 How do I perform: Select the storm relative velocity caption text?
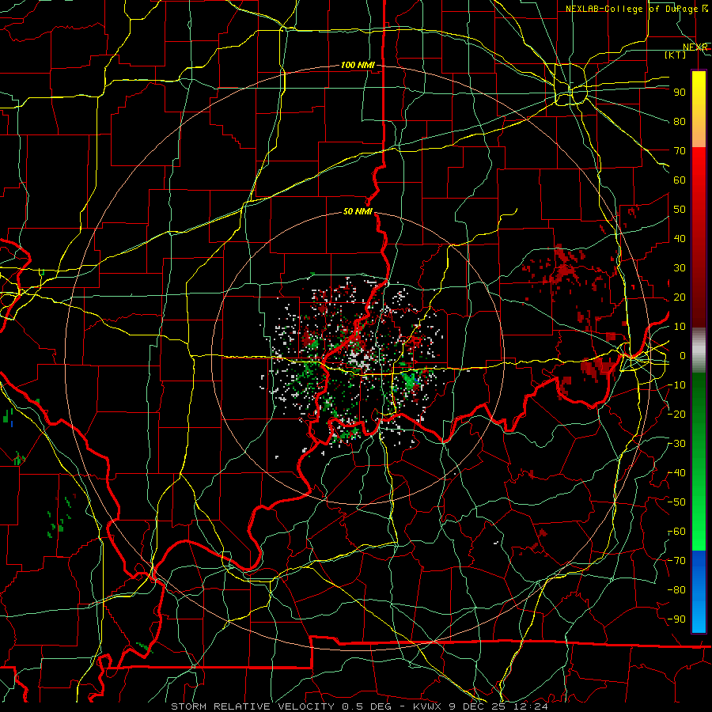pyautogui.click(x=359, y=706)
